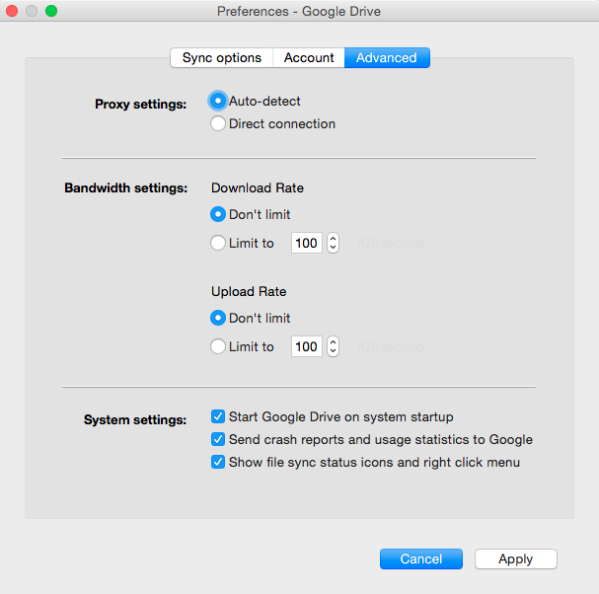Enable Limit to under Download Rate
The width and height of the screenshot is (599, 594).
218,243
